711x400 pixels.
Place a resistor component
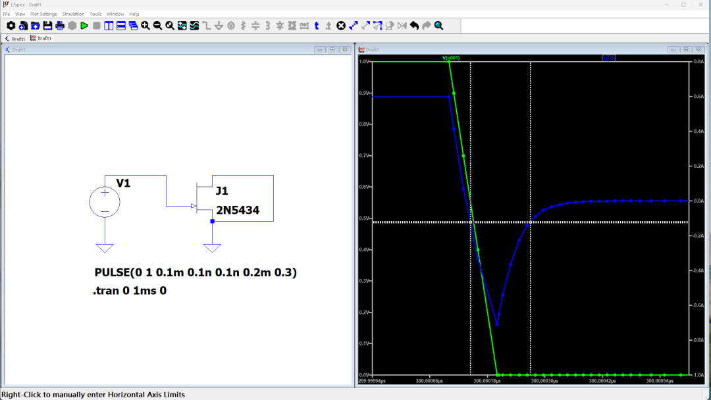(x=244, y=26)
